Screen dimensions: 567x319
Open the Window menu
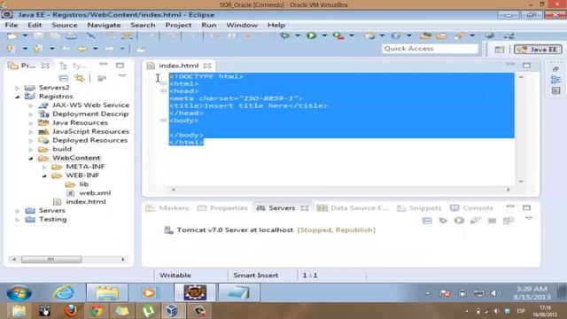pyautogui.click(x=242, y=25)
